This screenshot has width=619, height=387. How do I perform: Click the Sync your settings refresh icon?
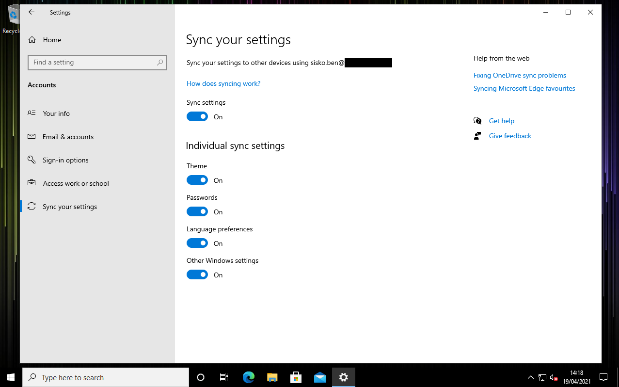pyautogui.click(x=32, y=207)
